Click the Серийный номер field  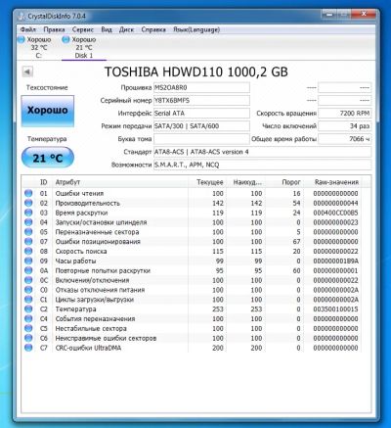coord(201,101)
